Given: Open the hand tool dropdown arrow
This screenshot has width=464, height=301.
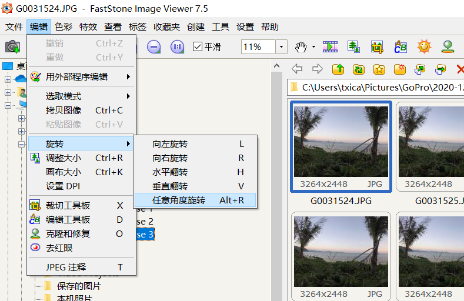Looking at the screenshot, I should (x=313, y=46).
